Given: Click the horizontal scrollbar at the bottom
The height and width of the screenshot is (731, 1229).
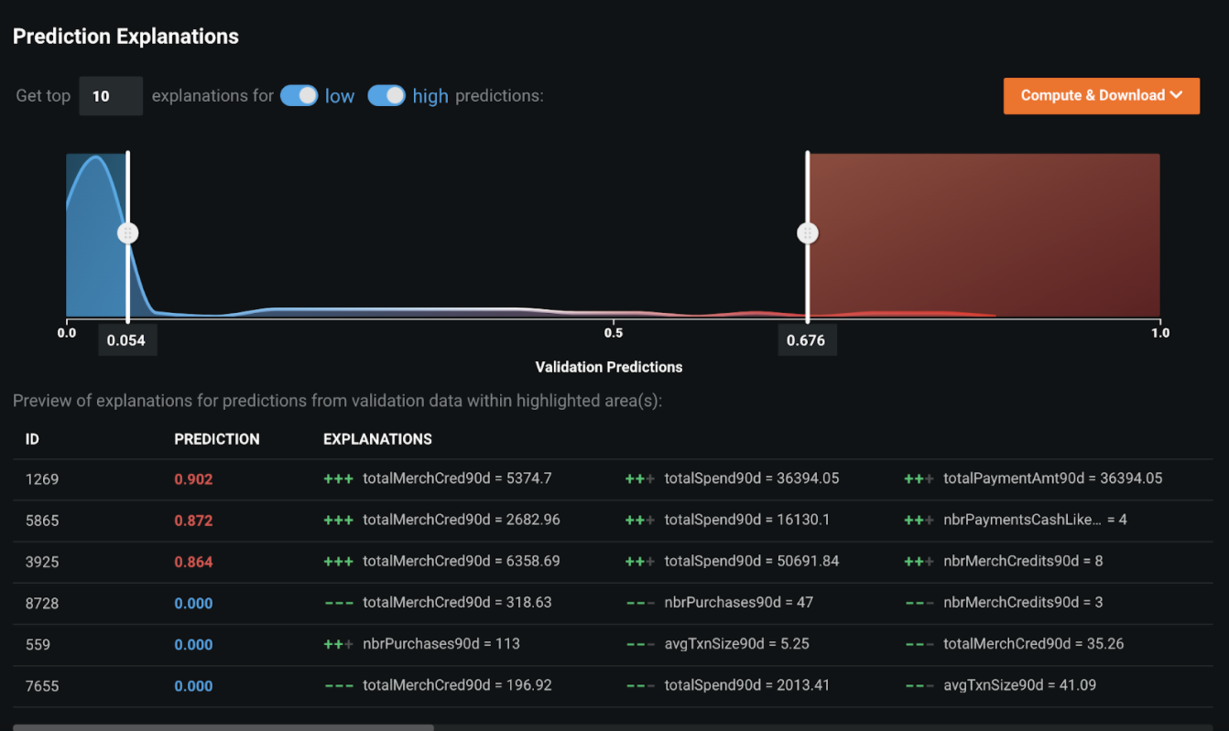Looking at the screenshot, I should tap(223, 727).
